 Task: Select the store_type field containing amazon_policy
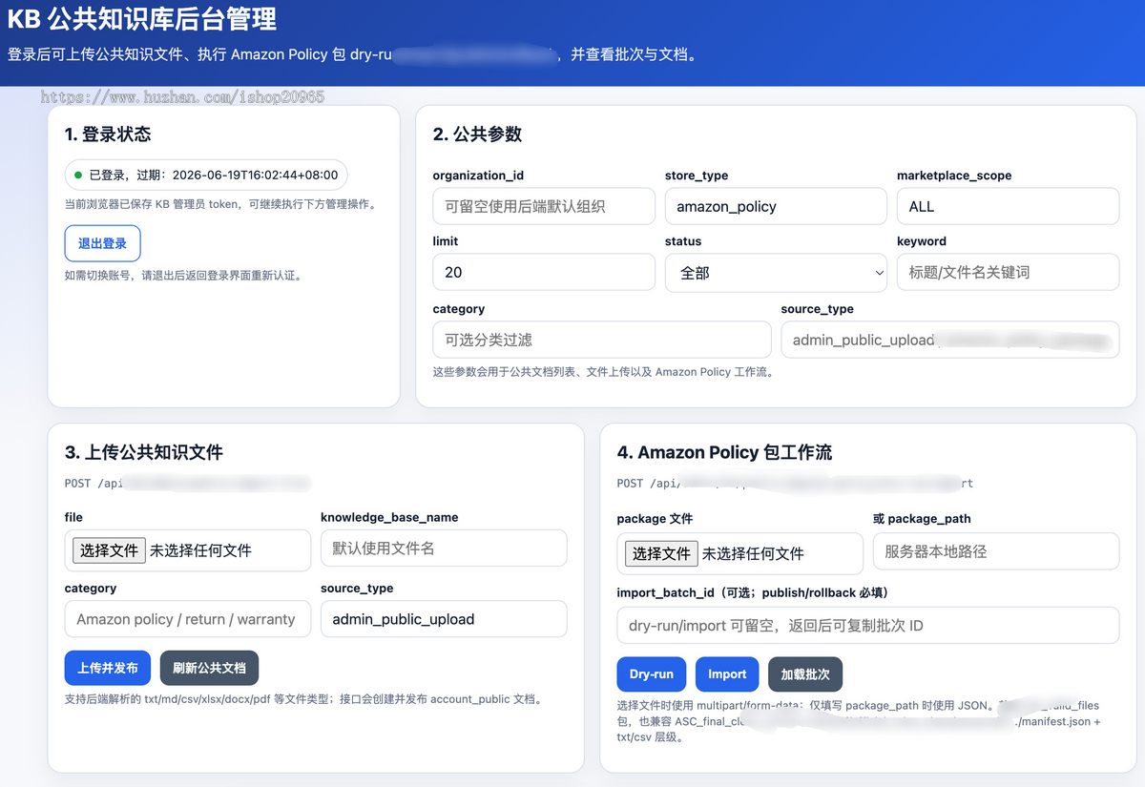coord(776,206)
